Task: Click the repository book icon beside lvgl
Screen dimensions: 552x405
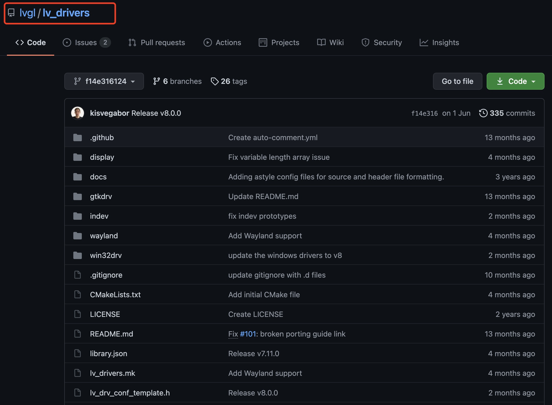Action: click(x=11, y=13)
